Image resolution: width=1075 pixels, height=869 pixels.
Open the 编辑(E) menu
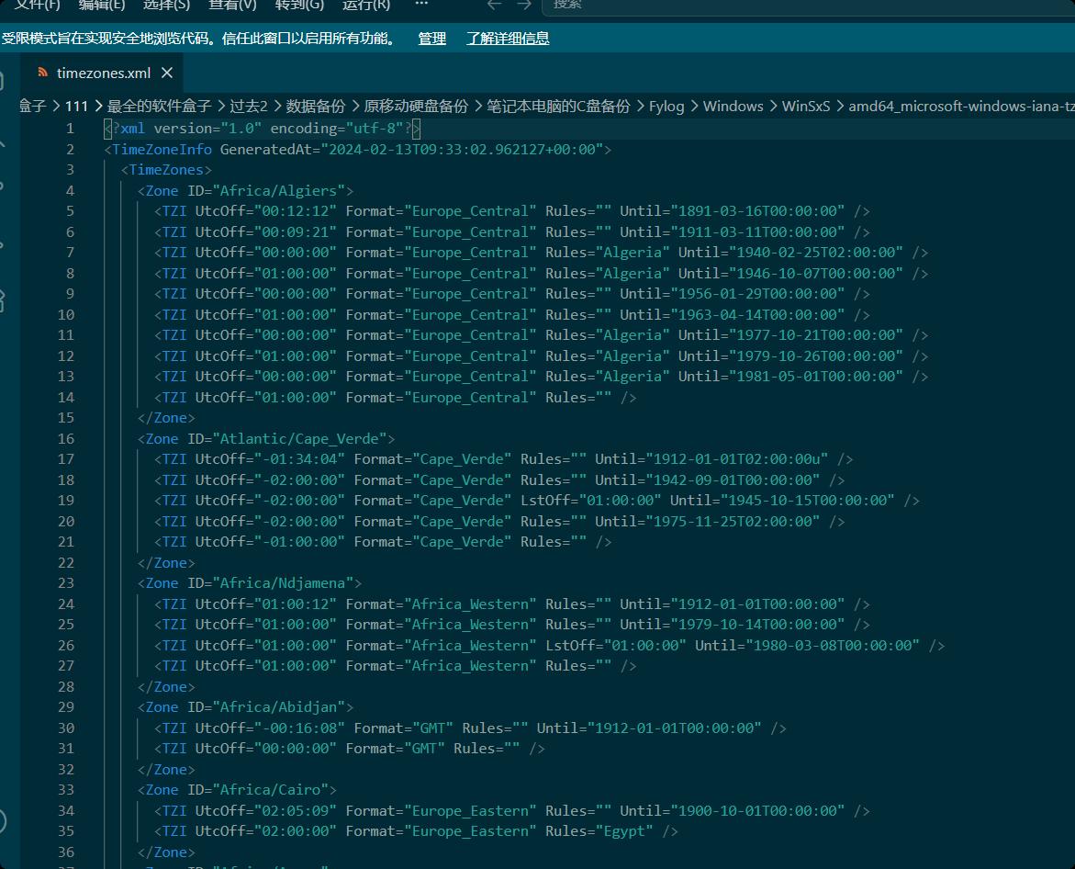(102, 5)
